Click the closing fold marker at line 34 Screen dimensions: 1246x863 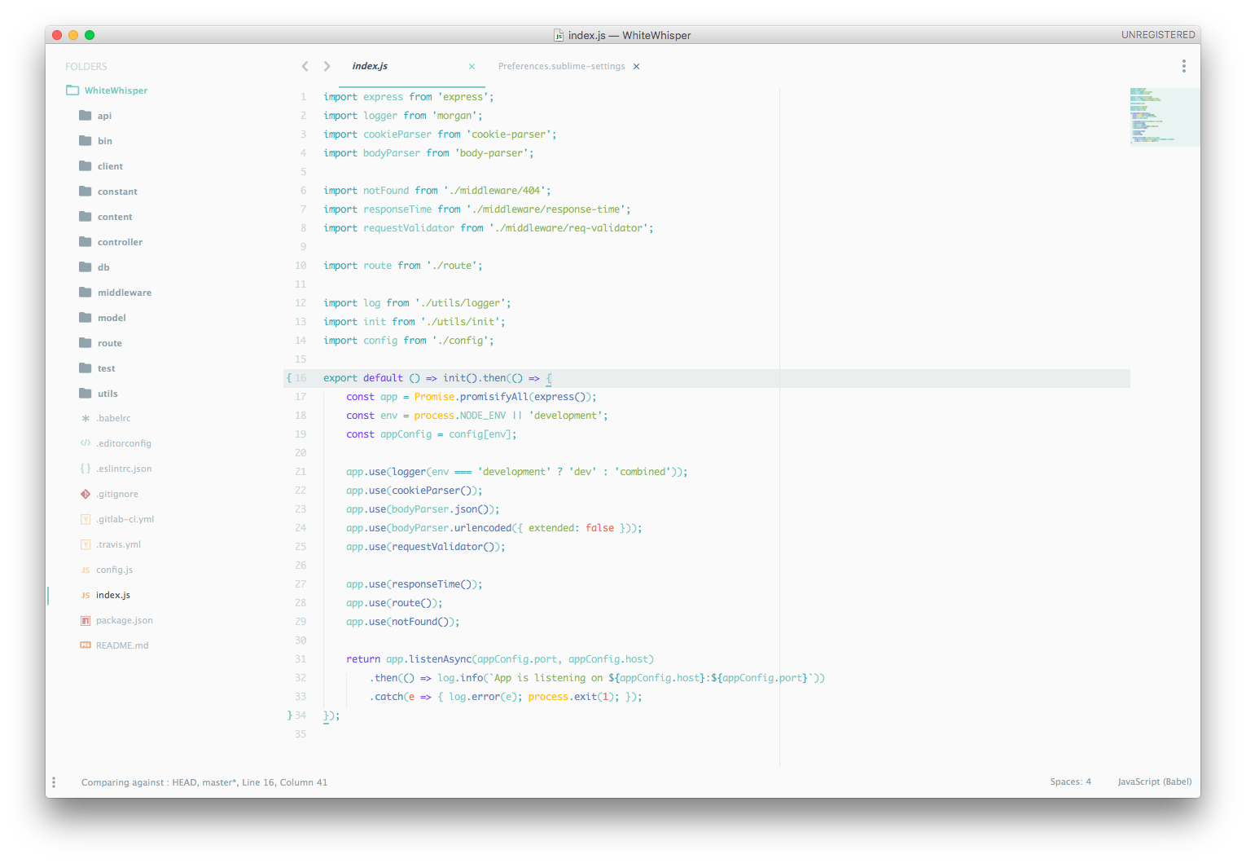(289, 715)
